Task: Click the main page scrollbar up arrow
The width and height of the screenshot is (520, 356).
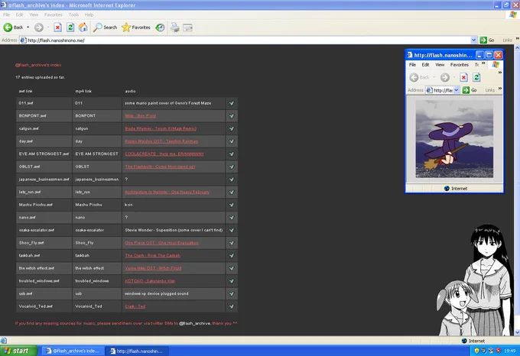Action: click(x=517, y=47)
